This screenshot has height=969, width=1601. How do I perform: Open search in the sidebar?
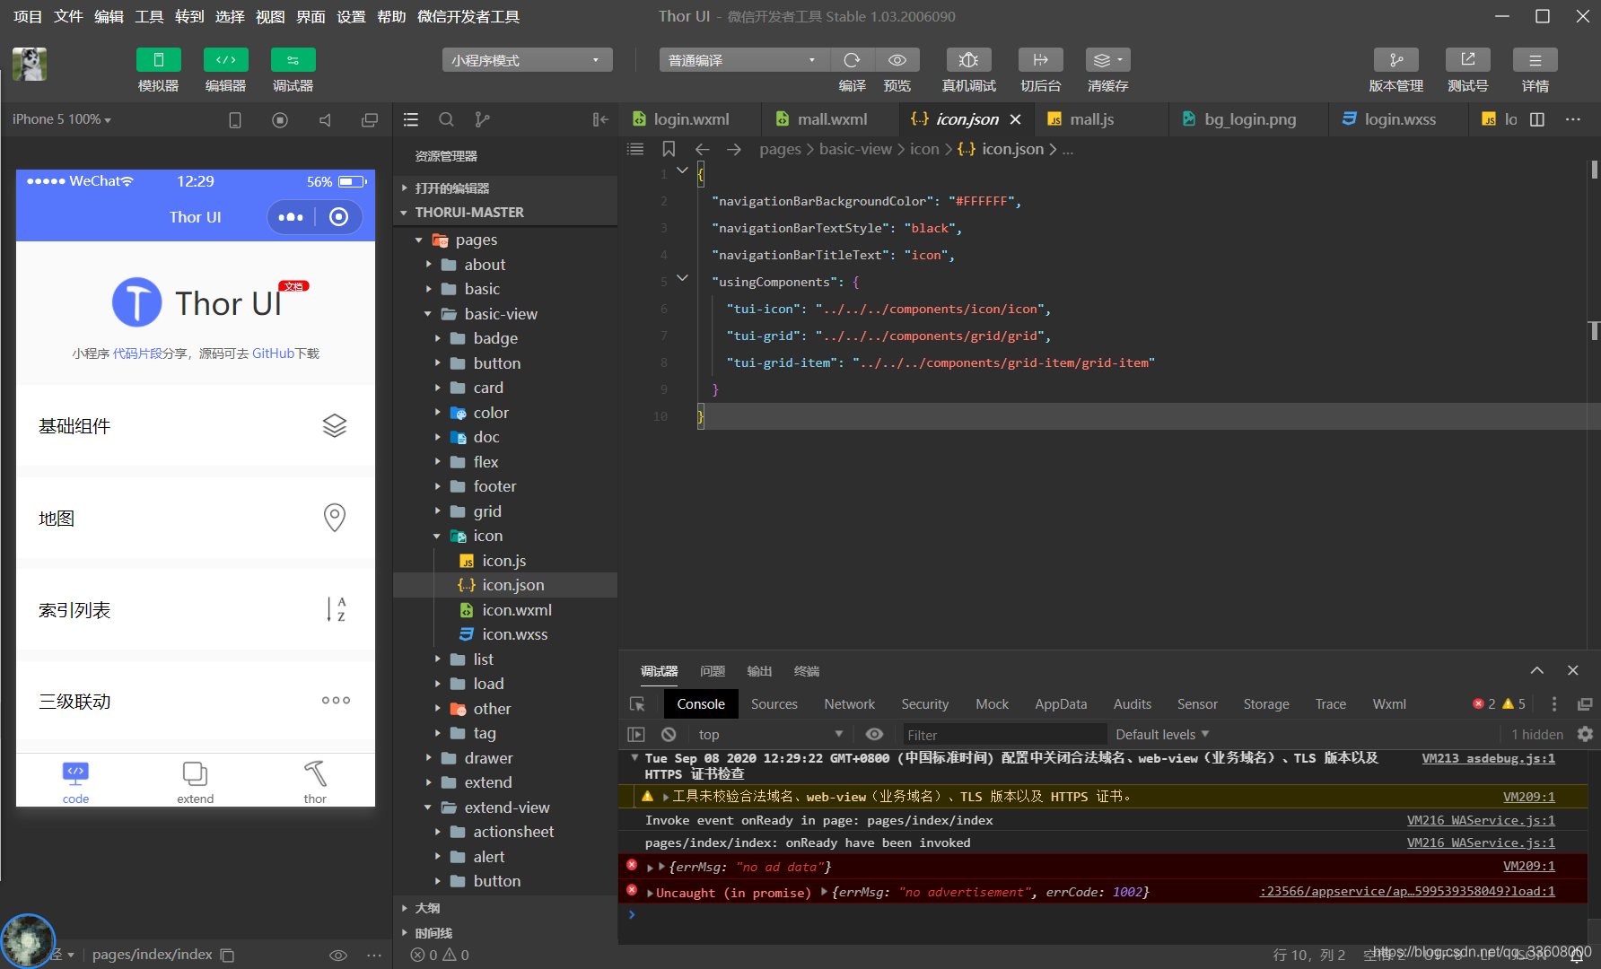tap(446, 119)
